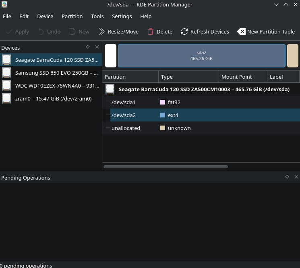Sort by the Type column header
Screen dimensions: 300x268
[188, 77]
